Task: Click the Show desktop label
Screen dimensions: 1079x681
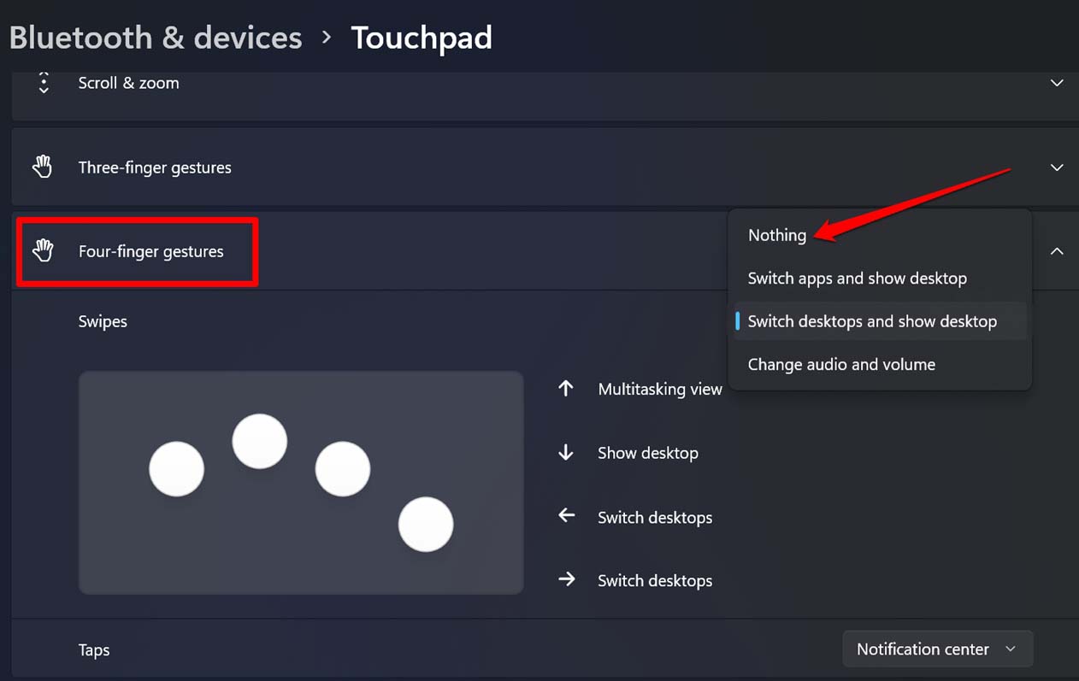Action: [648, 453]
